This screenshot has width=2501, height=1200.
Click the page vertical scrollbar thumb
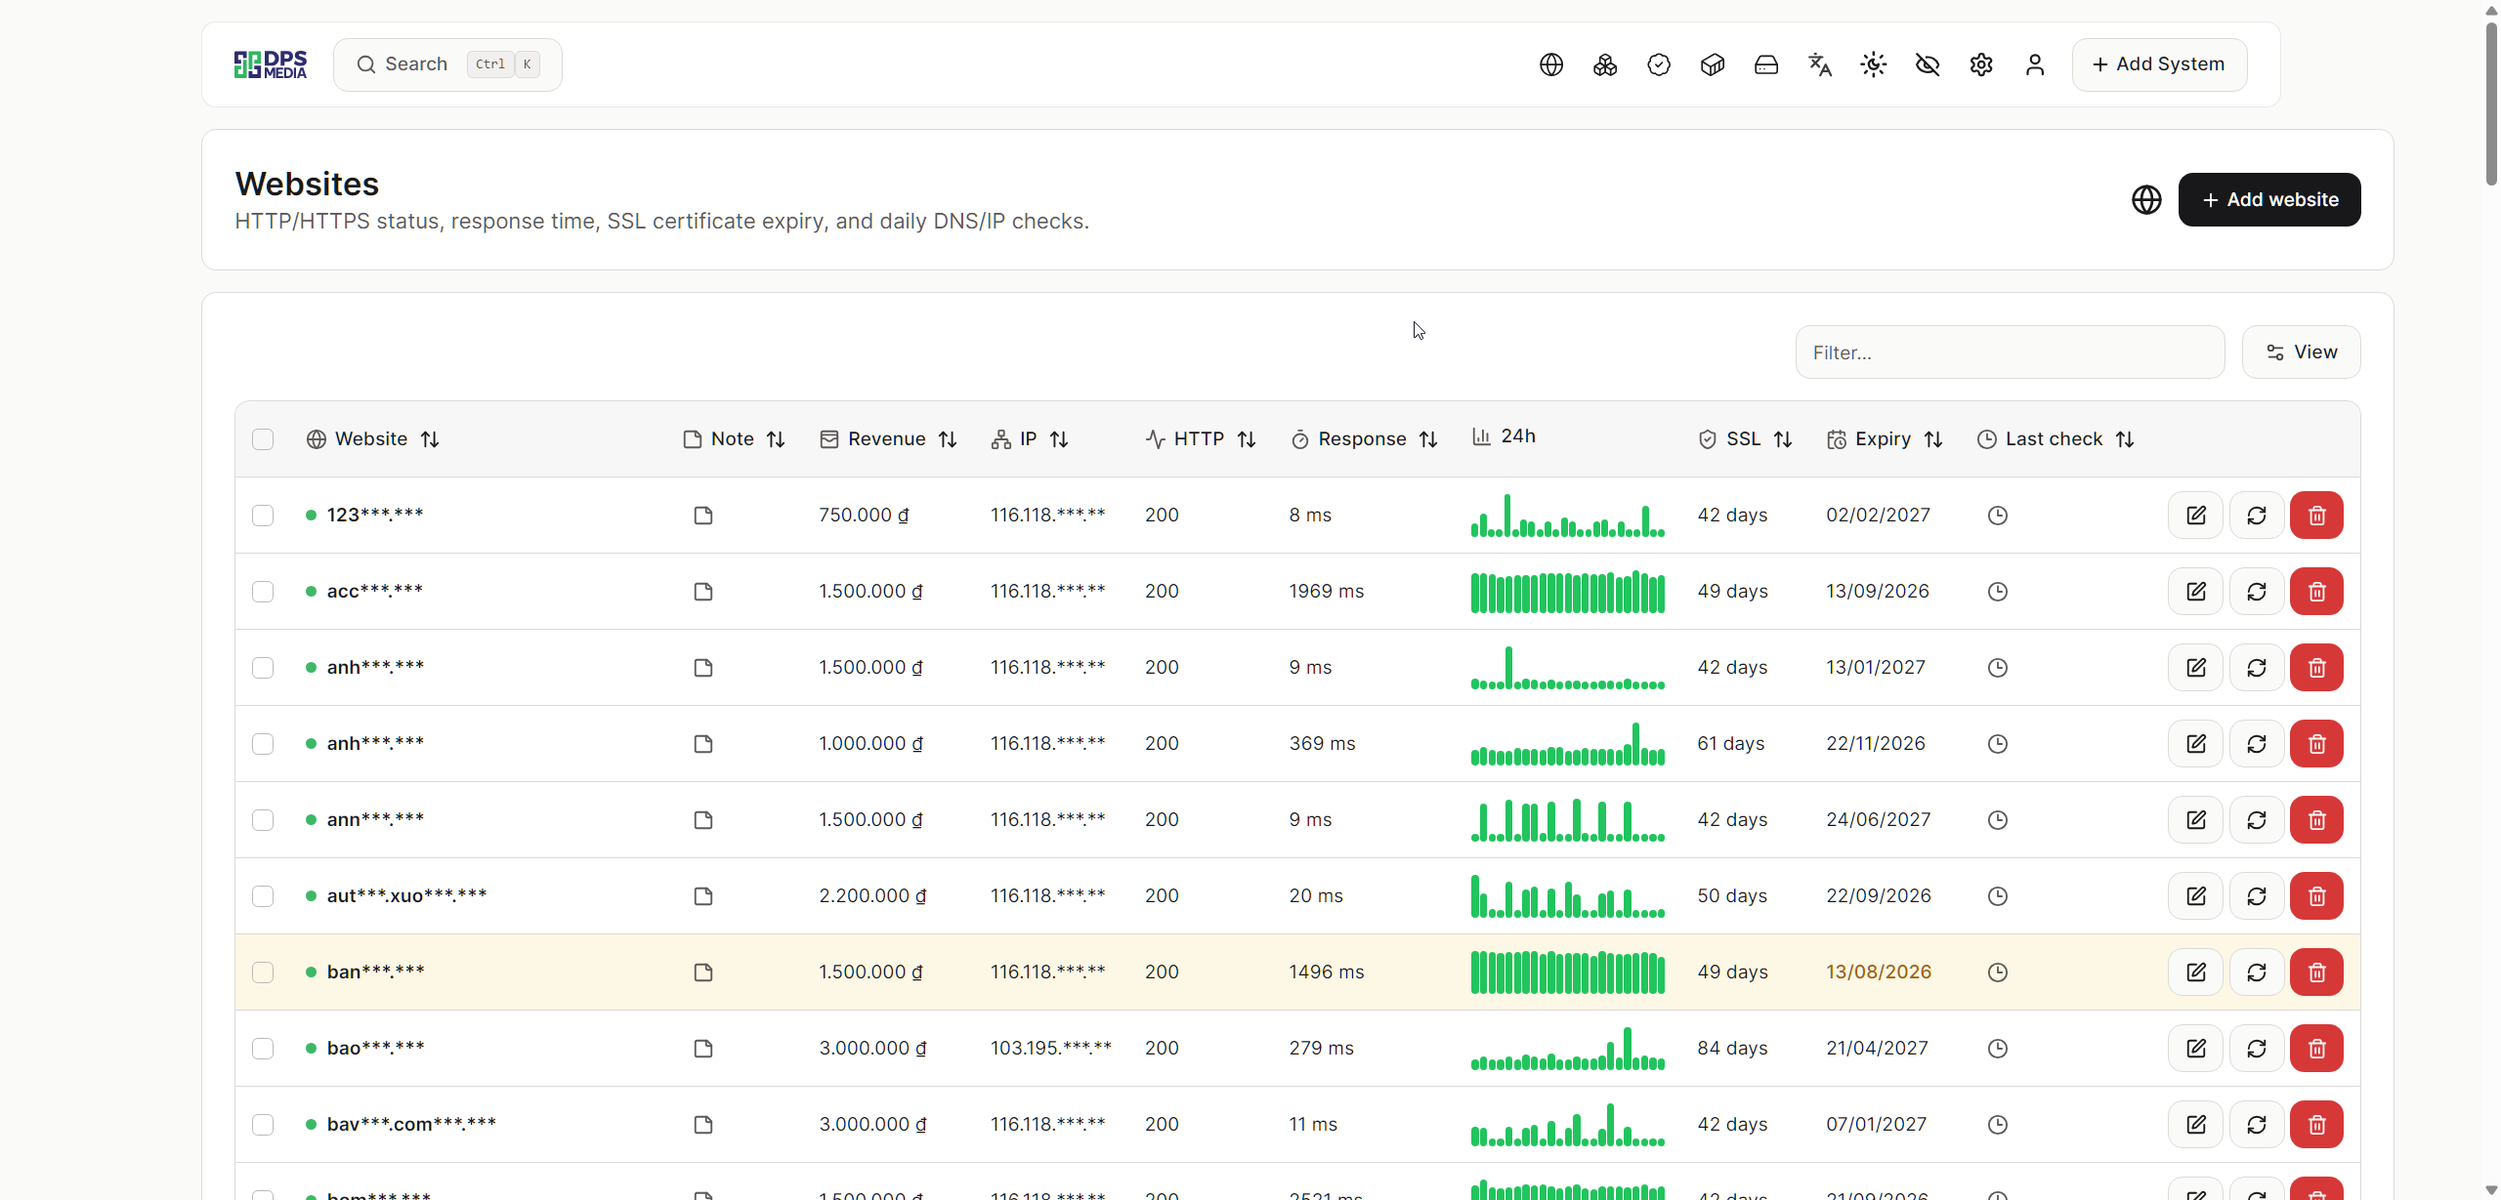pyautogui.click(x=2491, y=103)
